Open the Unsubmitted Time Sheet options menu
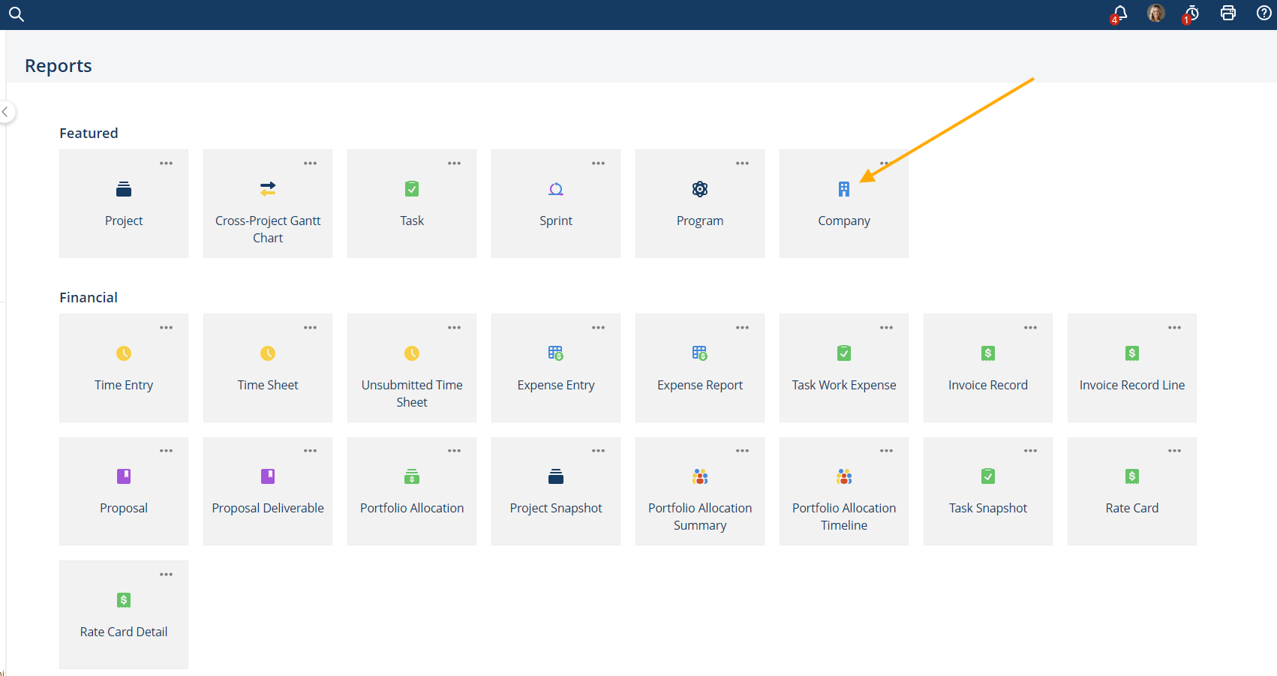 (455, 328)
